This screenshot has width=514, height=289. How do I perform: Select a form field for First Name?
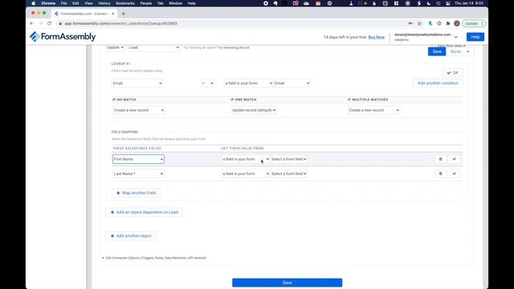tap(289, 159)
